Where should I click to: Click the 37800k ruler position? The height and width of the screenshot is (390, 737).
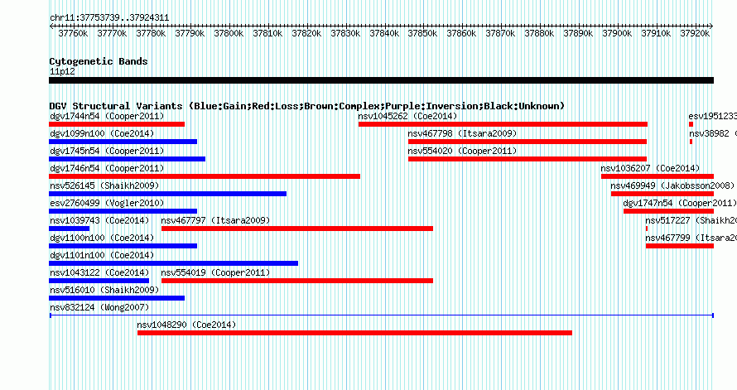tap(229, 33)
